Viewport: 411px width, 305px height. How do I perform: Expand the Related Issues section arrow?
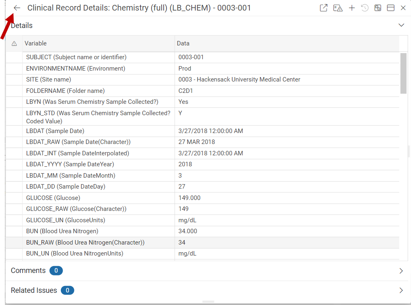(401, 290)
